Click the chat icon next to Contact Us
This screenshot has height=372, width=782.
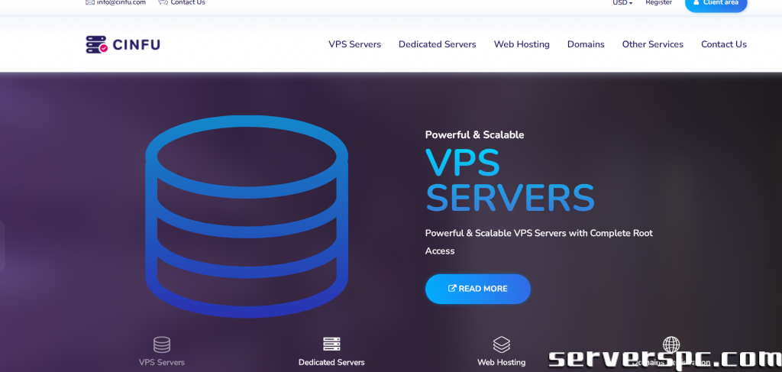tap(163, 2)
